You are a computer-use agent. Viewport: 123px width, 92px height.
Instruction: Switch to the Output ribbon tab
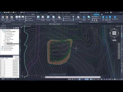click(x=33, y=14)
